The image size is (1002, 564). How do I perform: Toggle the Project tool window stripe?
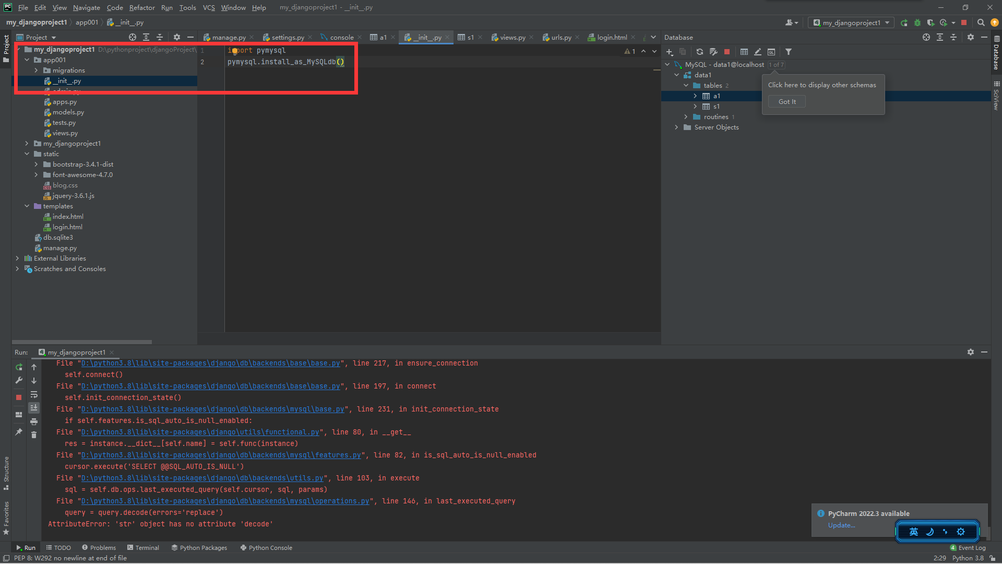click(6, 49)
